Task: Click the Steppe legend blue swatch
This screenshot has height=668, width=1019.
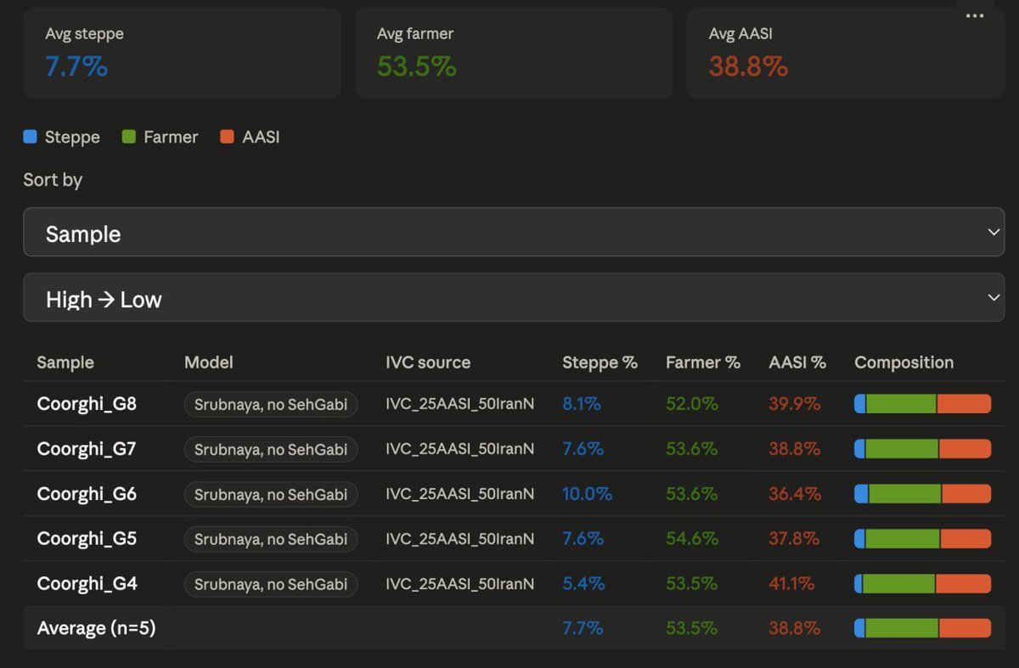Action: point(30,137)
